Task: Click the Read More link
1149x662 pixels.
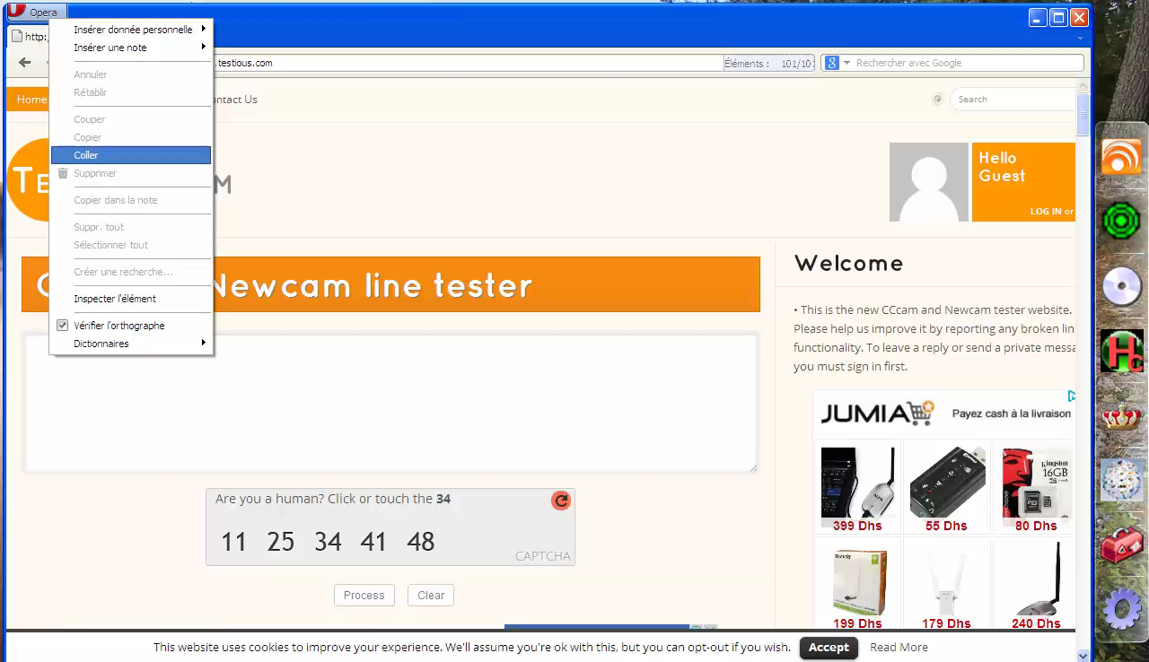Action: click(x=899, y=648)
